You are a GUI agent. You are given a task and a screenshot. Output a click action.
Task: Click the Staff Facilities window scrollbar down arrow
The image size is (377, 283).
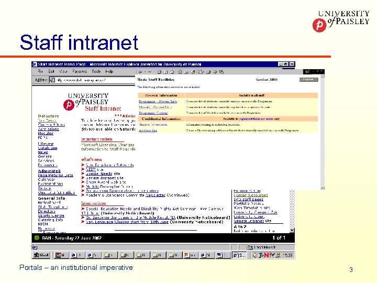click(x=323, y=188)
